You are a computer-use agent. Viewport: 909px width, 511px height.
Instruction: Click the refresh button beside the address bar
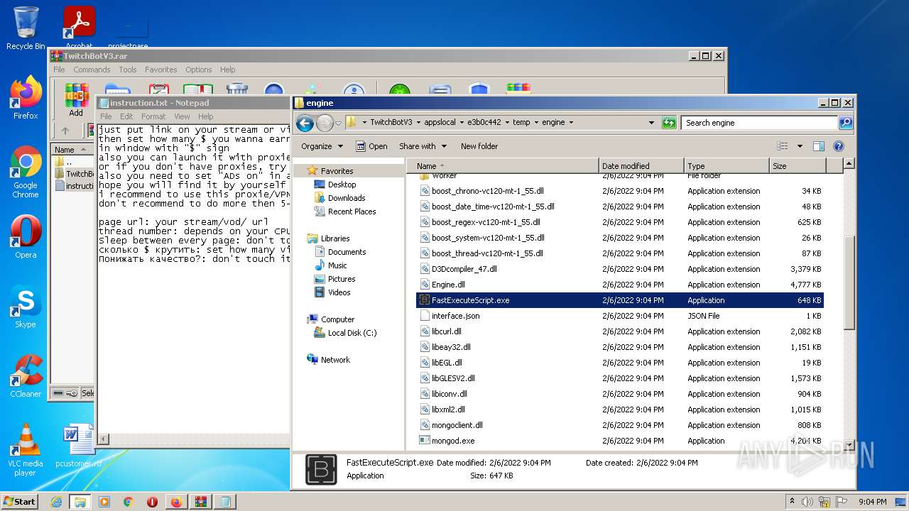click(x=669, y=123)
